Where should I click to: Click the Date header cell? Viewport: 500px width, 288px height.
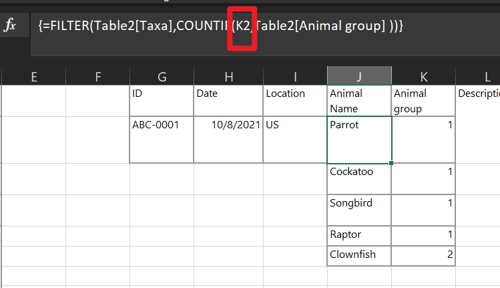(228, 101)
